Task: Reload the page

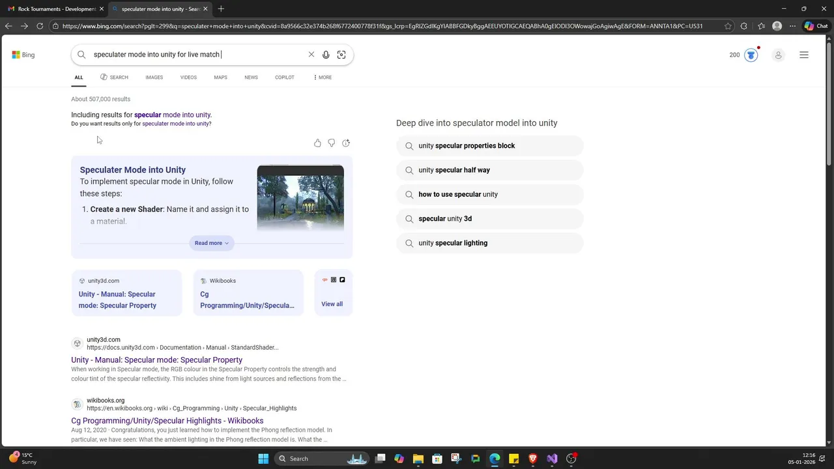Action: pyautogui.click(x=40, y=26)
